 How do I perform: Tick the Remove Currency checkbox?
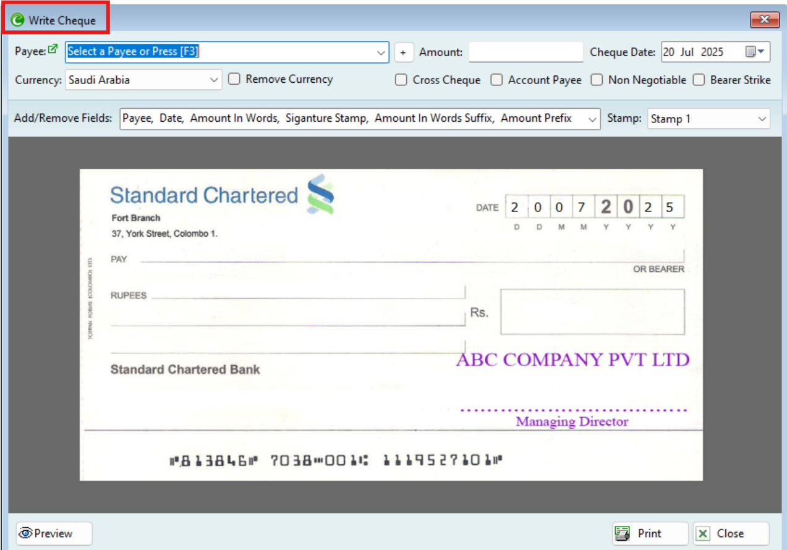pos(234,79)
